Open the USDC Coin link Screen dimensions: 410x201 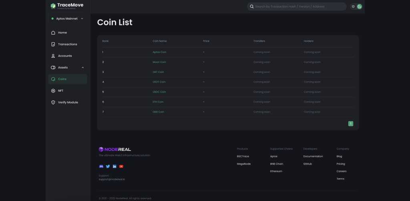(x=159, y=92)
